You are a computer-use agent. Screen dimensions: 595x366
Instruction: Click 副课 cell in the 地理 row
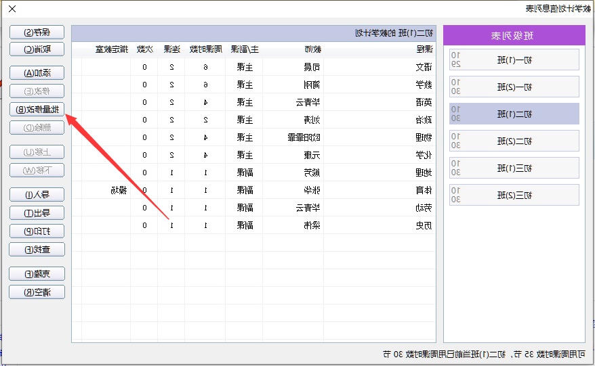[x=245, y=173]
